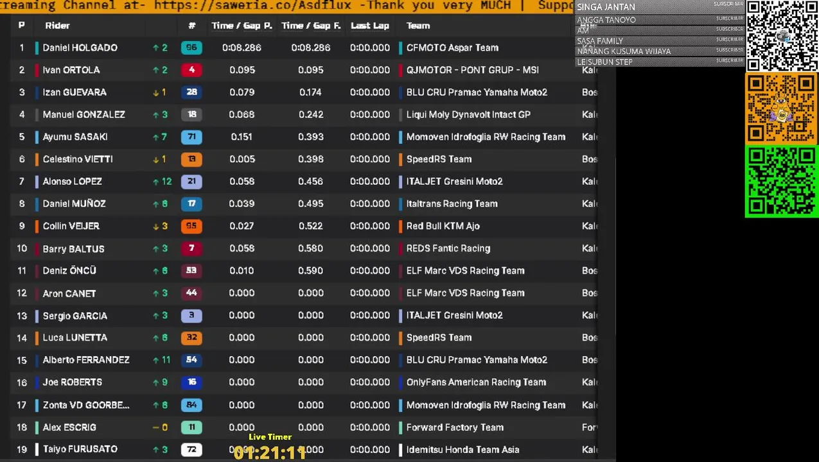Viewport: 819px width, 462px height.
Task: Select rider Collin VEIJER
Action: pos(71,226)
